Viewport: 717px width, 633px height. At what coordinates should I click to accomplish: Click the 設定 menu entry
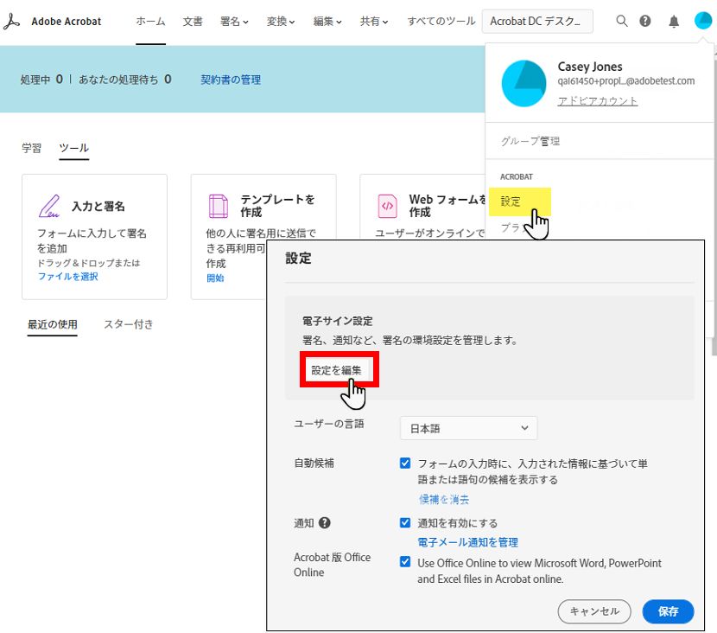519,201
